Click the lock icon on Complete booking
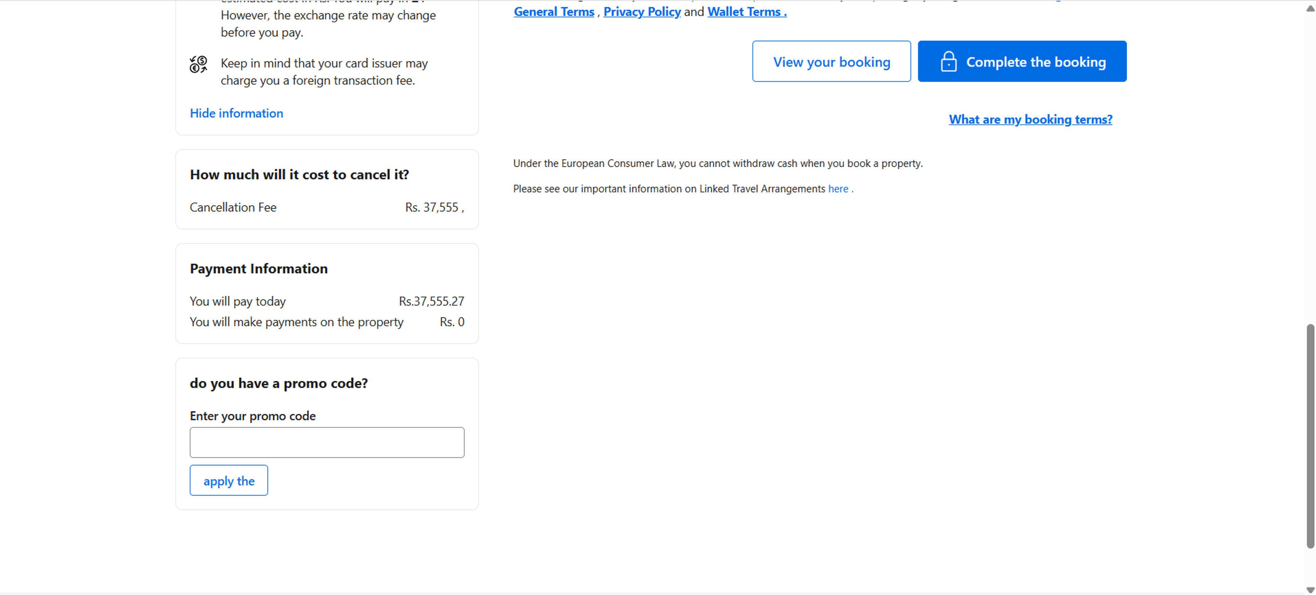Screen dimensions: 1316x595 948,61
